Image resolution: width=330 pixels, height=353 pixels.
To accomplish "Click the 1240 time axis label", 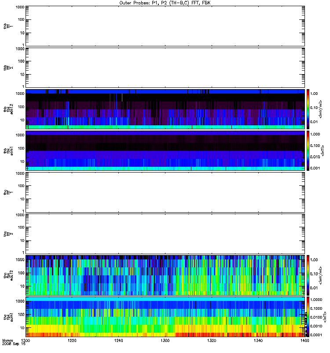I will [x=118, y=341].
